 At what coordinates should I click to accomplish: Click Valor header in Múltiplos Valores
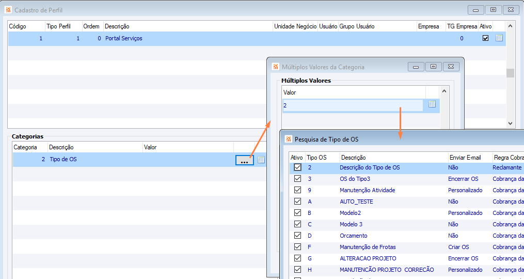click(354, 92)
